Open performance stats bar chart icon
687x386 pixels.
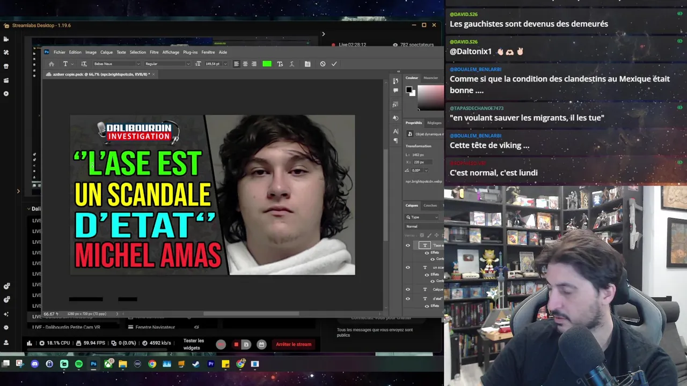(x=29, y=343)
